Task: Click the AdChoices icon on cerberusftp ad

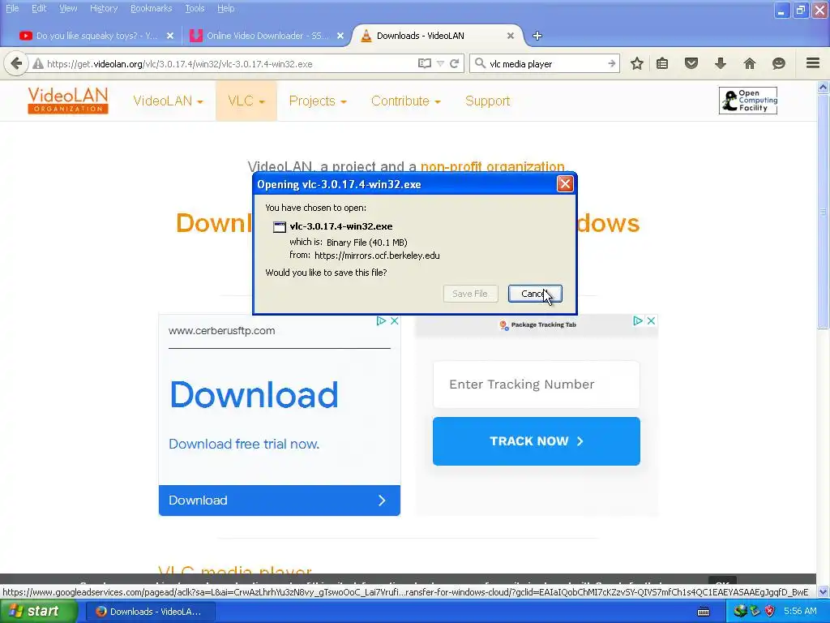Action: [381, 320]
